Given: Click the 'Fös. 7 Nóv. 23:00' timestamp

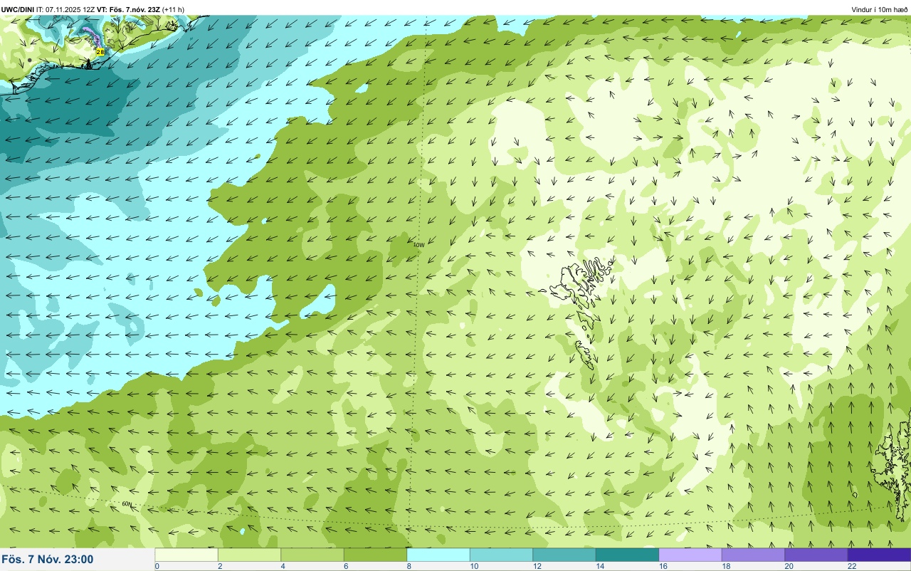Looking at the screenshot, I should coord(48,560).
